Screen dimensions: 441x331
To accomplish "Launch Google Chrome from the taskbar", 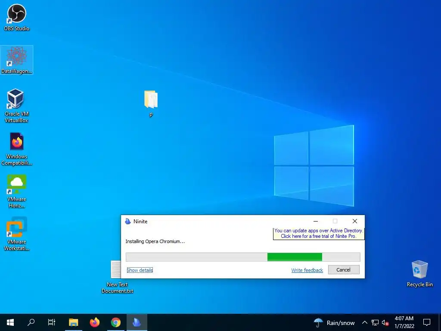I will (115, 322).
